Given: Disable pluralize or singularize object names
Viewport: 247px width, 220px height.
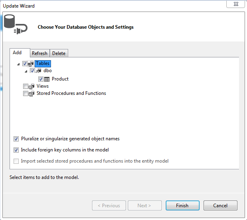Looking at the screenshot, I should (16, 139).
